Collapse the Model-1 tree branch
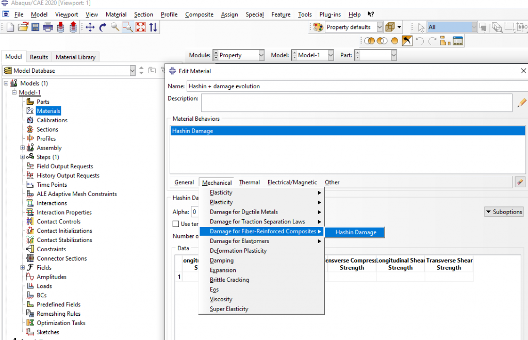The height and width of the screenshot is (340, 528). coord(14,92)
